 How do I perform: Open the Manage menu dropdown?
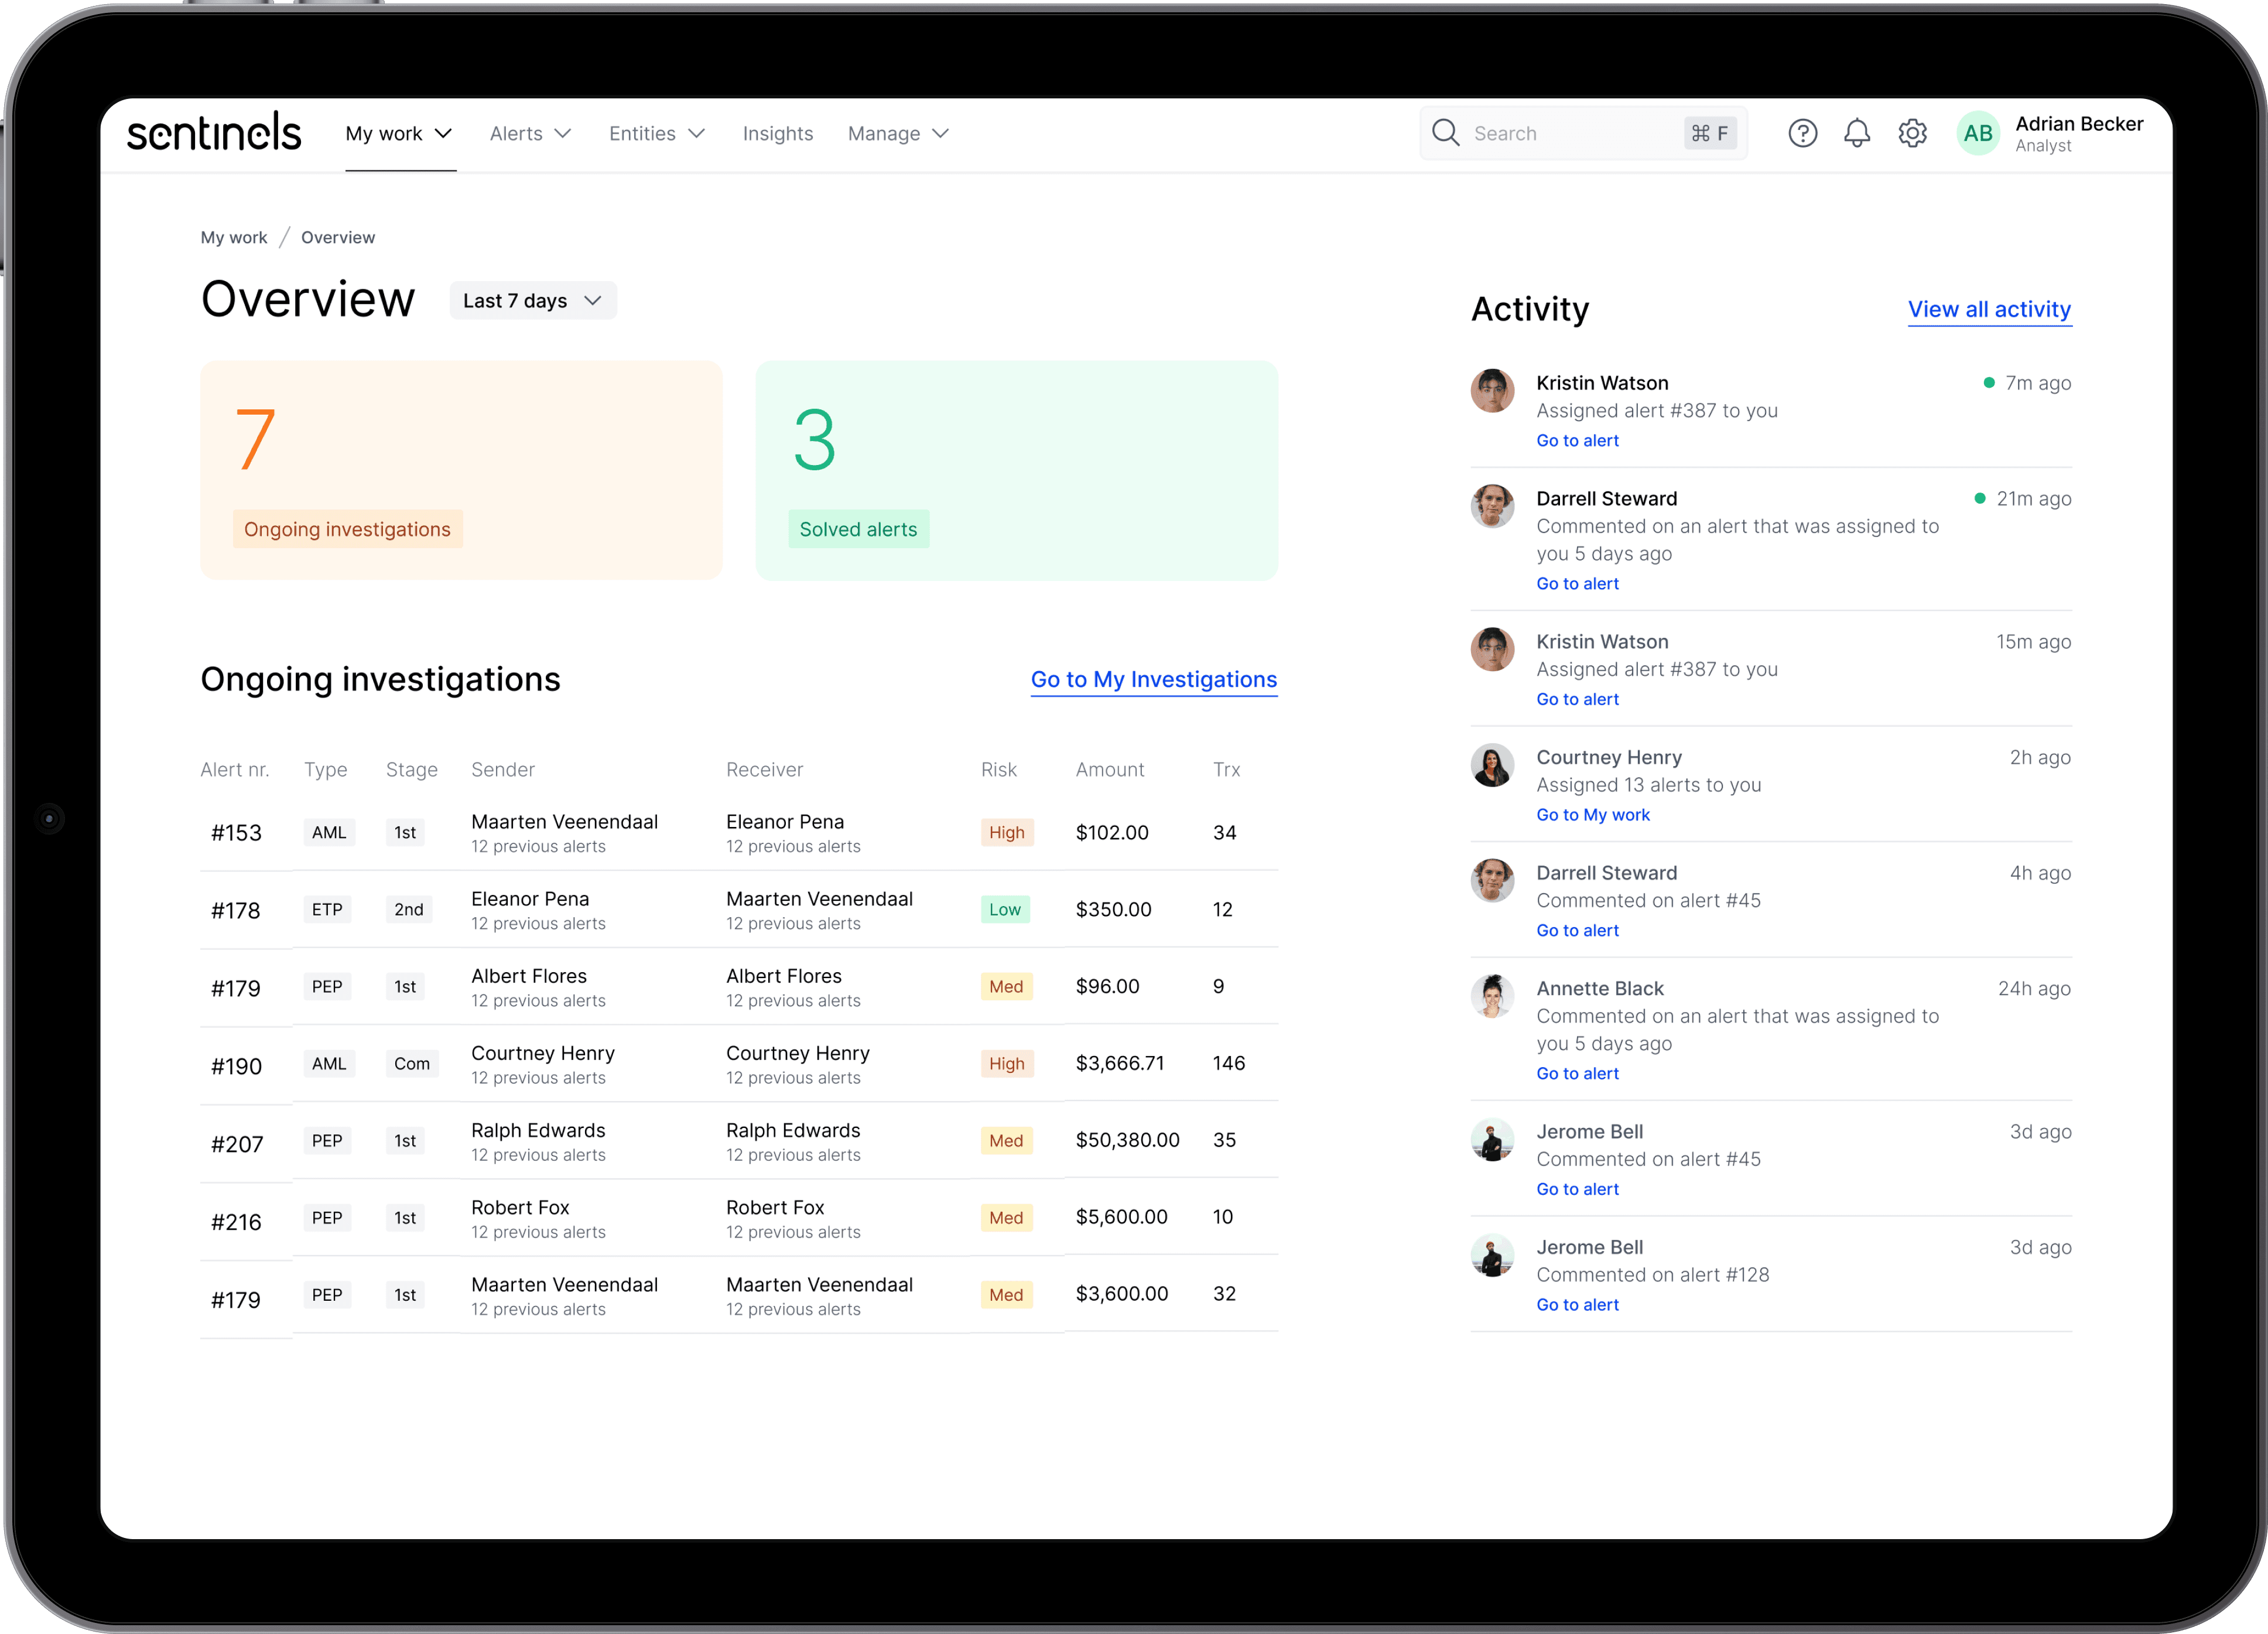pos(897,133)
